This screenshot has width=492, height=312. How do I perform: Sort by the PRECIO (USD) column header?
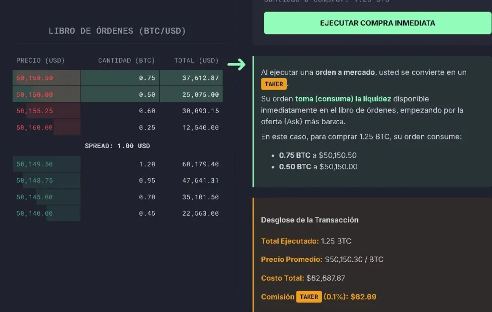pos(40,60)
